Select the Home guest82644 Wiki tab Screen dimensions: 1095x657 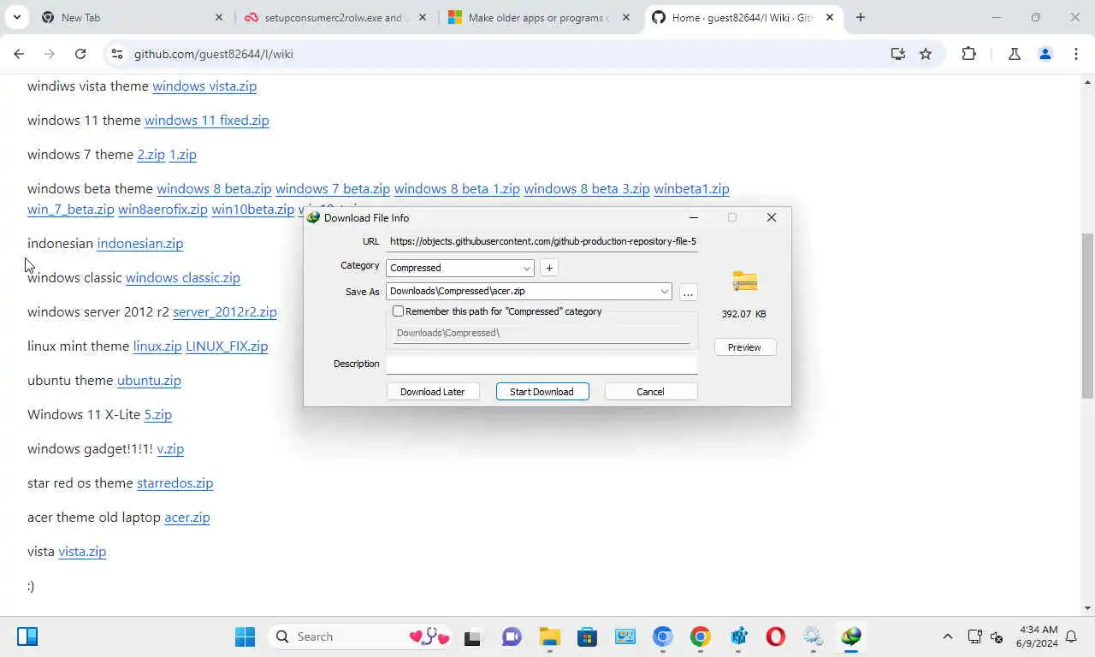pyautogui.click(x=743, y=17)
